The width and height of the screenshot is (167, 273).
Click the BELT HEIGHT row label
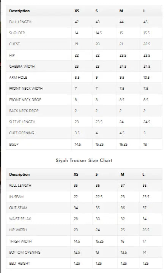point(20,263)
